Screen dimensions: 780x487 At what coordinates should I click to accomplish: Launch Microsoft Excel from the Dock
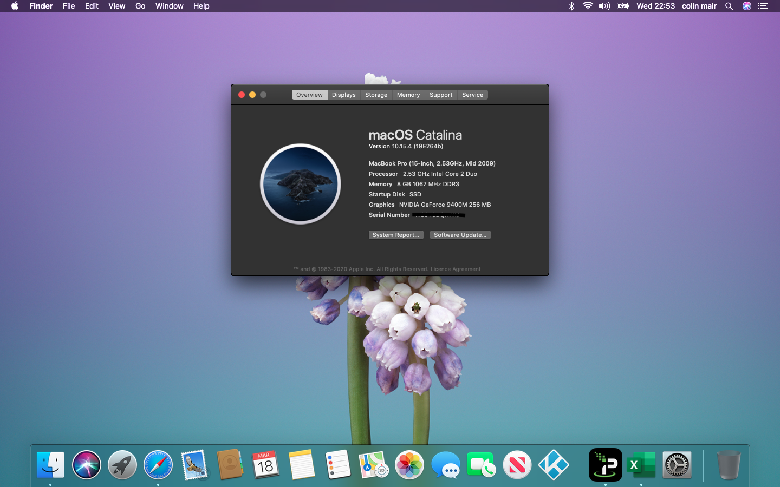pyautogui.click(x=641, y=465)
